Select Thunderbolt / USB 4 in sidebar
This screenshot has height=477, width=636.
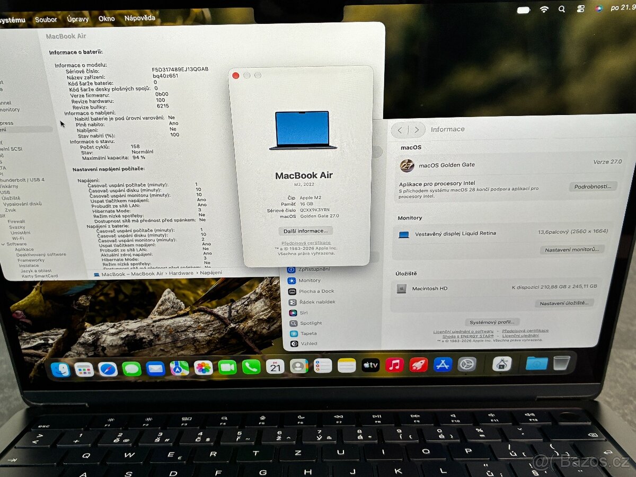click(x=22, y=180)
